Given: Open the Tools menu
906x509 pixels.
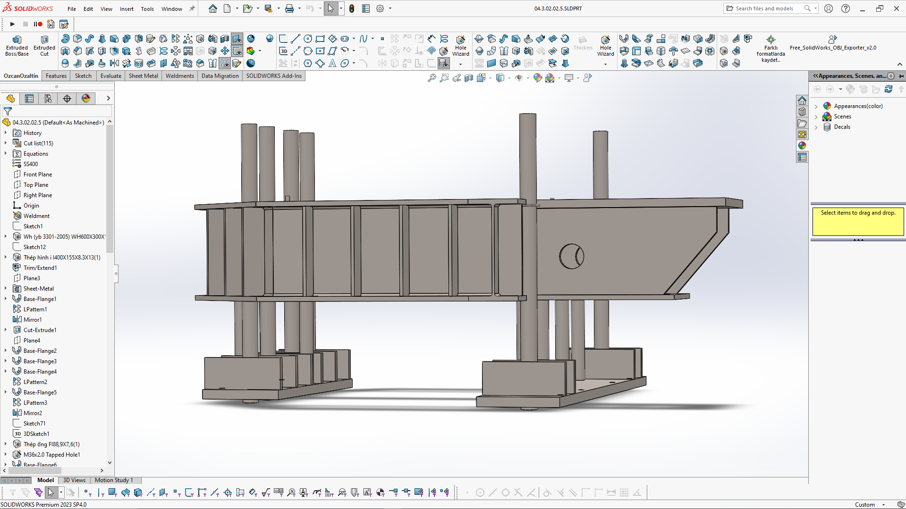Looking at the screenshot, I should pyautogui.click(x=147, y=9).
